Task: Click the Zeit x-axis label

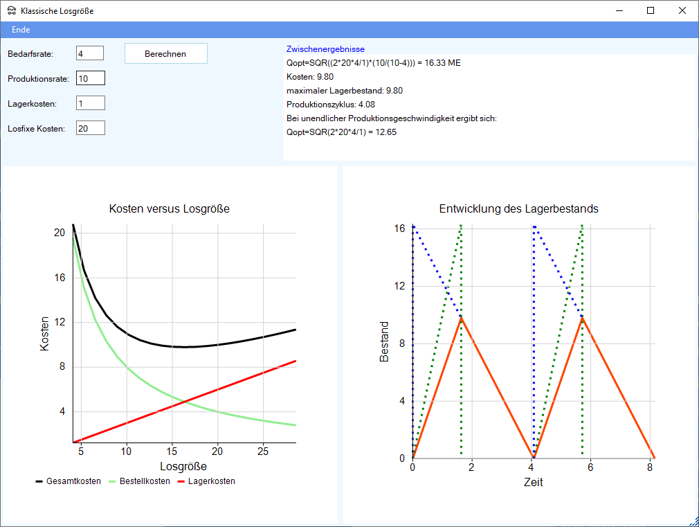Action: 533,482
